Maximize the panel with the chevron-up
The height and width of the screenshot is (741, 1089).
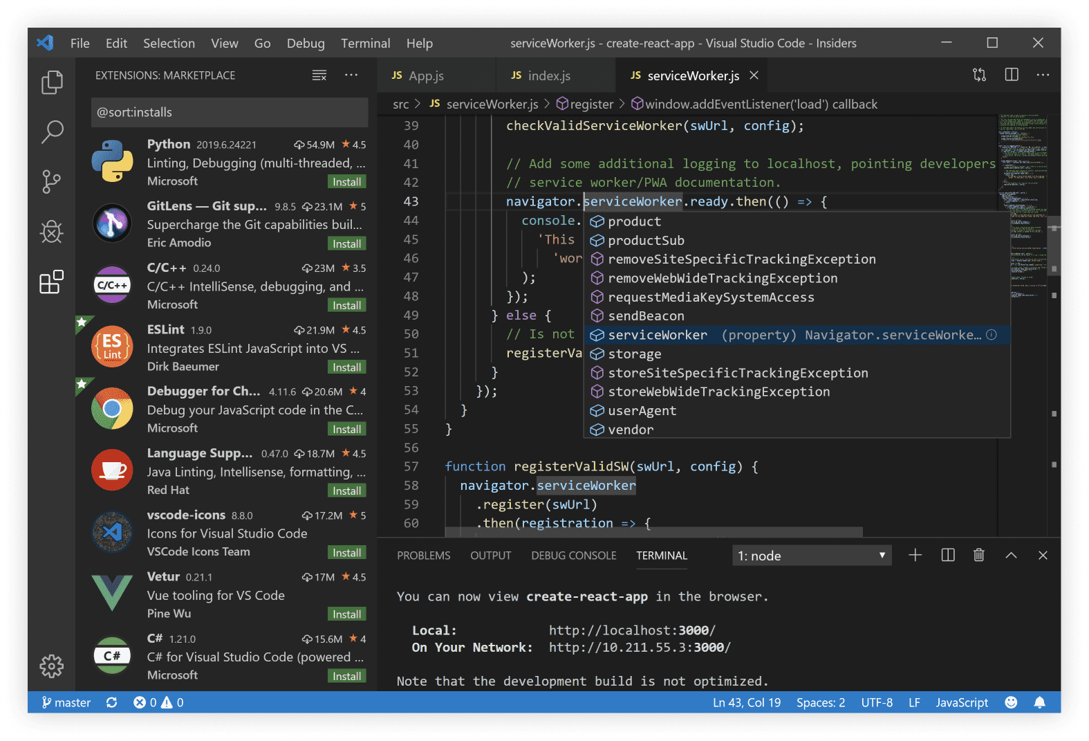pyautogui.click(x=1011, y=556)
